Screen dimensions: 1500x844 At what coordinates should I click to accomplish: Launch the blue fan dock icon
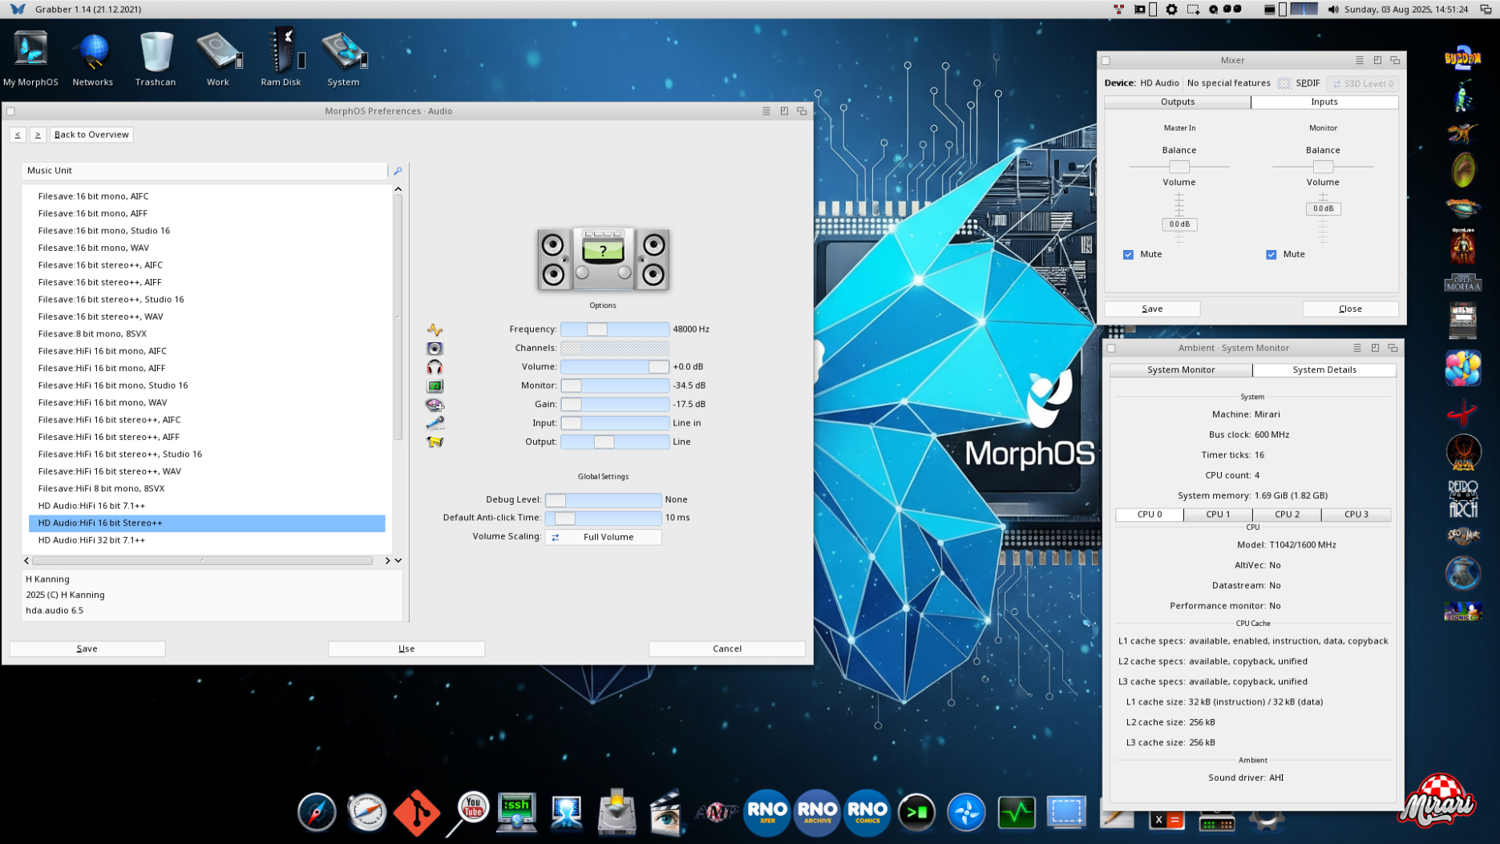[966, 812]
